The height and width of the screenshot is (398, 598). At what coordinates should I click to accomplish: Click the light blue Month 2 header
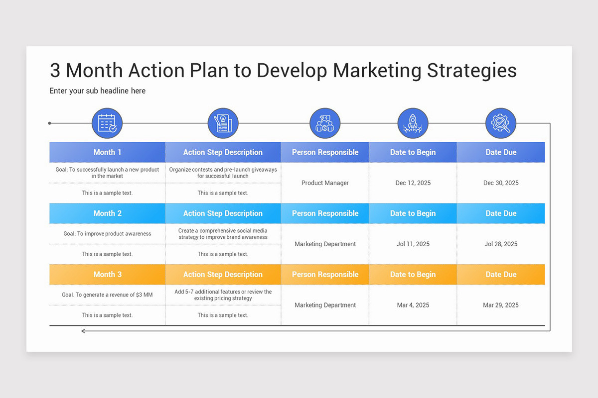107,213
